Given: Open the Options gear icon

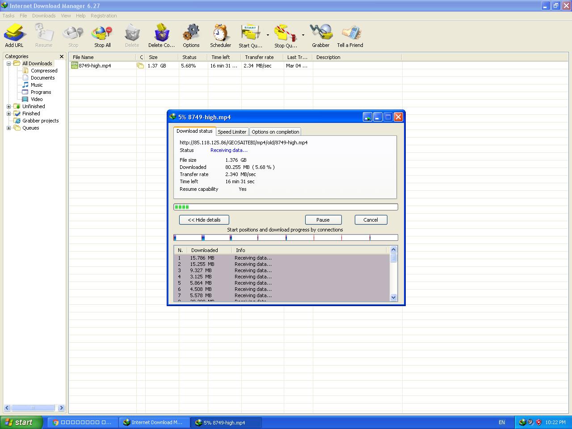Looking at the screenshot, I should (191, 36).
